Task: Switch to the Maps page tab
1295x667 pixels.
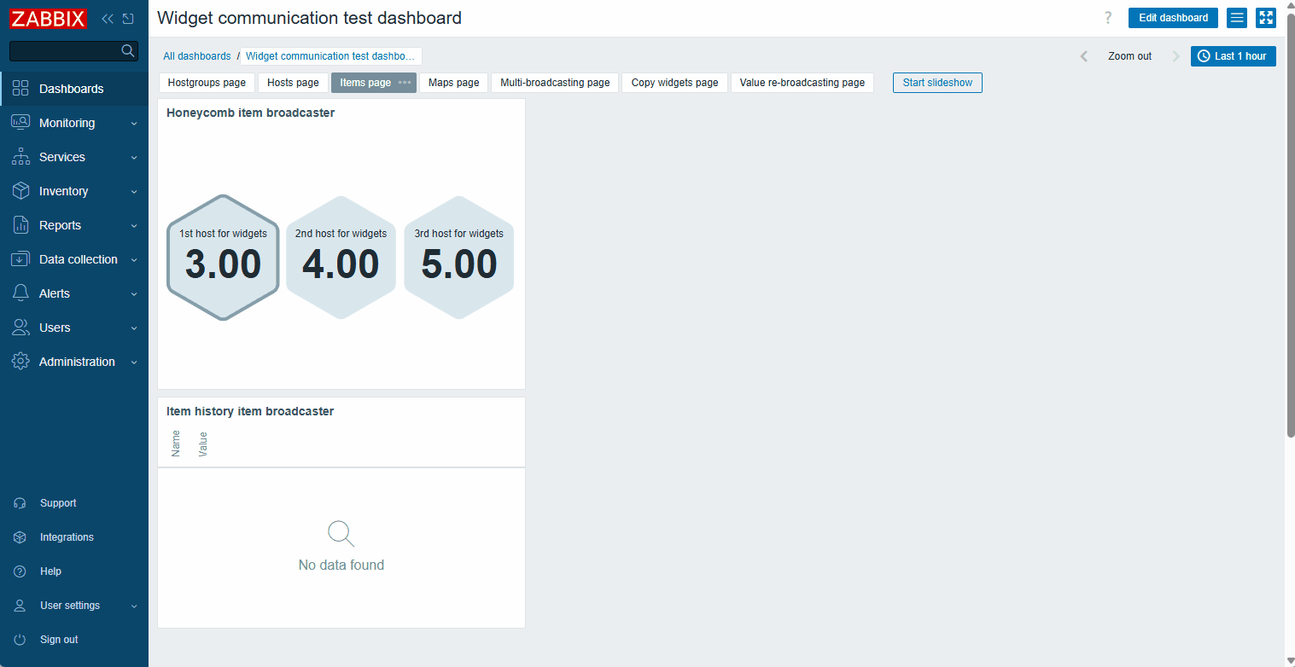Action: [x=453, y=83]
